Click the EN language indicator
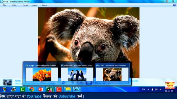Viewport: 177px width, 99px height. 144,89
